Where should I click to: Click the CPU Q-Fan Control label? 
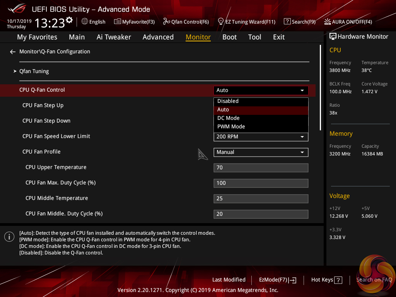pyautogui.click(x=42, y=90)
